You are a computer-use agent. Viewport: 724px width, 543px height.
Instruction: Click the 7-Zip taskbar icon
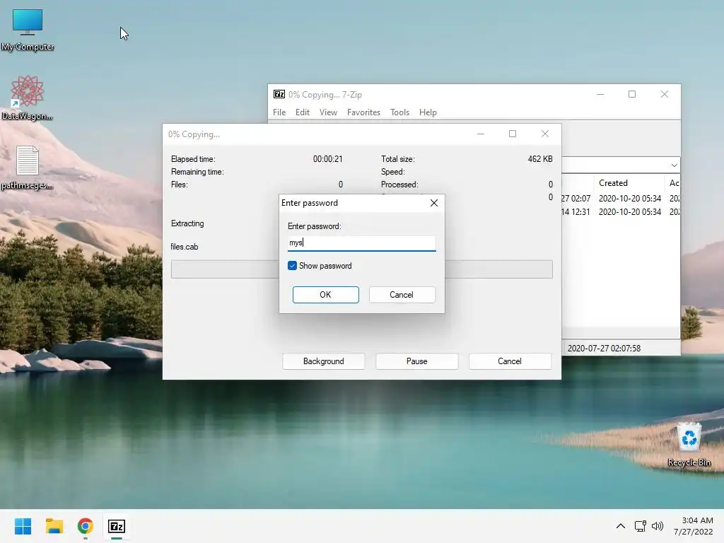click(117, 526)
